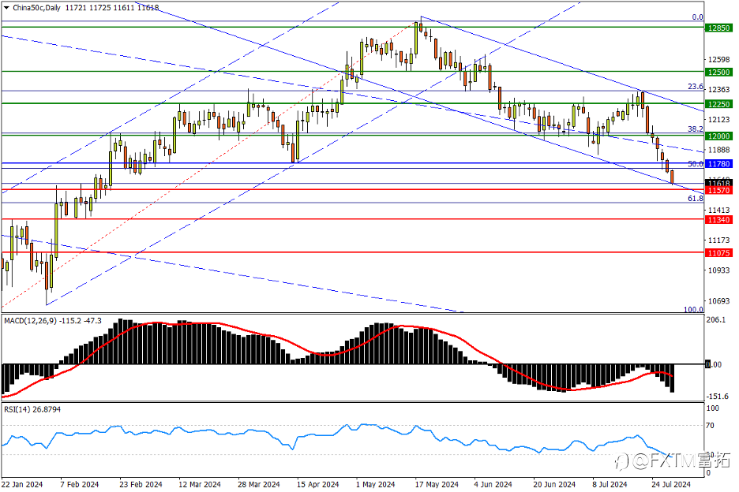The height and width of the screenshot is (492, 739).
Task: Select the 1 May 2024 date marker
Action: (x=375, y=484)
